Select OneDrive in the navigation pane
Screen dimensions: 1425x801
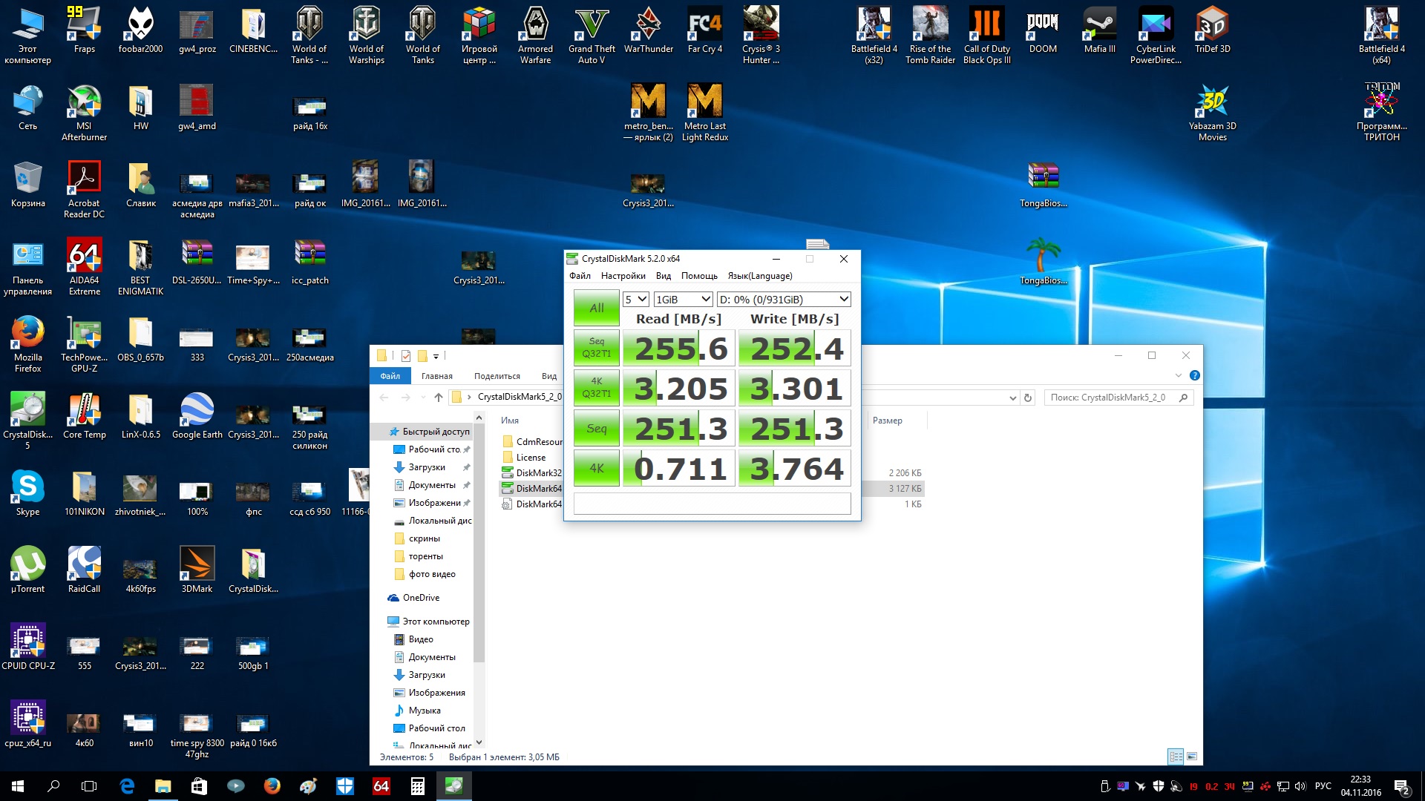[421, 598]
